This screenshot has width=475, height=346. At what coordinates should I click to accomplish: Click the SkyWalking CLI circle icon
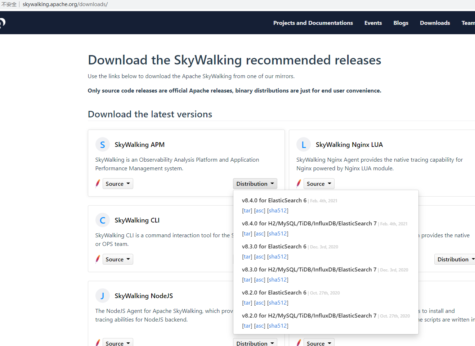[103, 220]
